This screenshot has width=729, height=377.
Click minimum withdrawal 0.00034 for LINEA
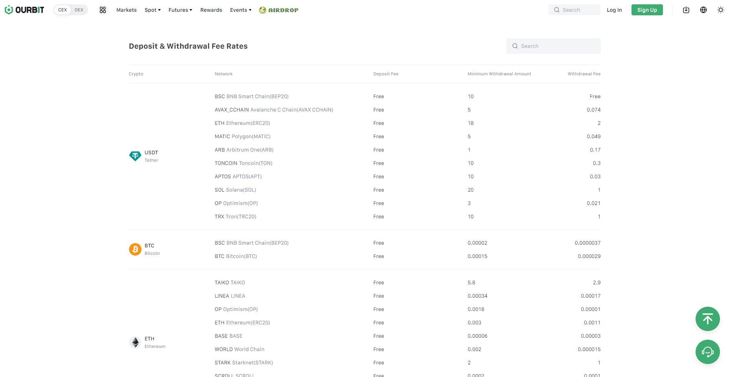[477, 296]
